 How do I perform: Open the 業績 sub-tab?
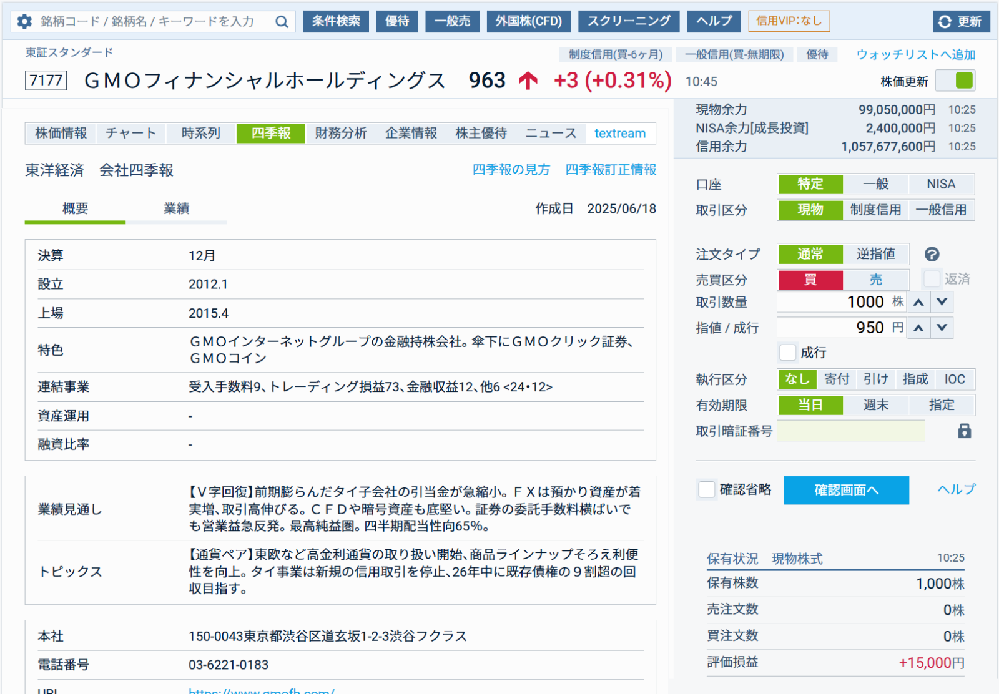(176, 209)
